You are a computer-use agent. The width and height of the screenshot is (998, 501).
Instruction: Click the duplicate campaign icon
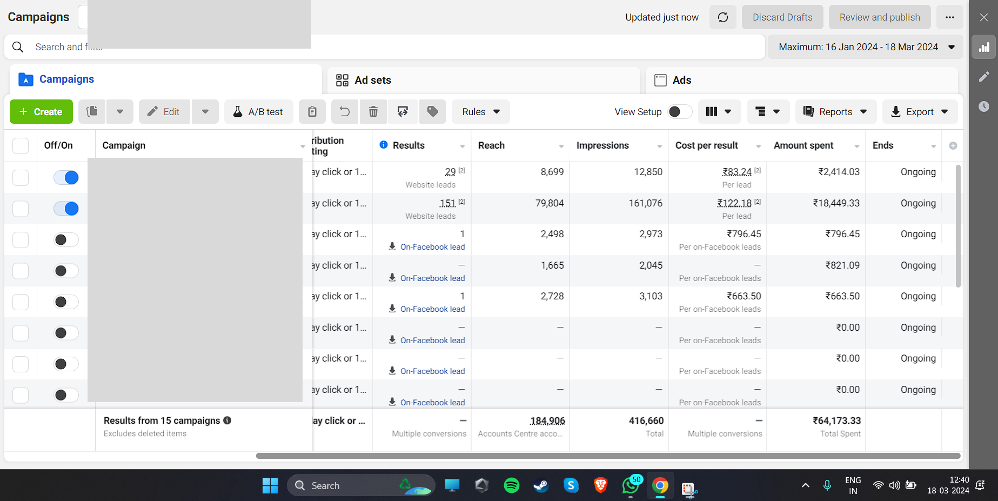(92, 111)
